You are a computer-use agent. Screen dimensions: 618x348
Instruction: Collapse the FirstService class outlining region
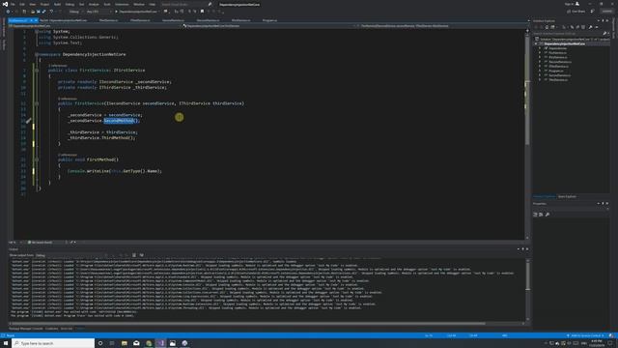pyautogui.click(x=37, y=71)
